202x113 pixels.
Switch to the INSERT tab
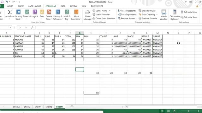pos(21,6)
